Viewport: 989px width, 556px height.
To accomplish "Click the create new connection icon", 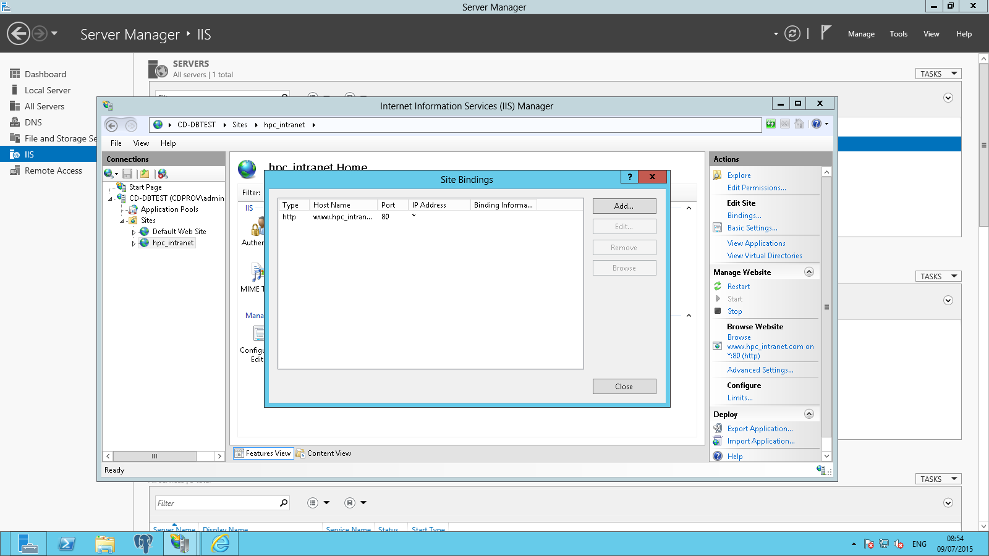I will (x=109, y=174).
